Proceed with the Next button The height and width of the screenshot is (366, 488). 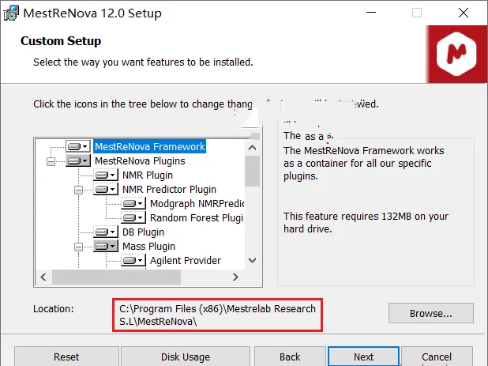[x=363, y=357]
